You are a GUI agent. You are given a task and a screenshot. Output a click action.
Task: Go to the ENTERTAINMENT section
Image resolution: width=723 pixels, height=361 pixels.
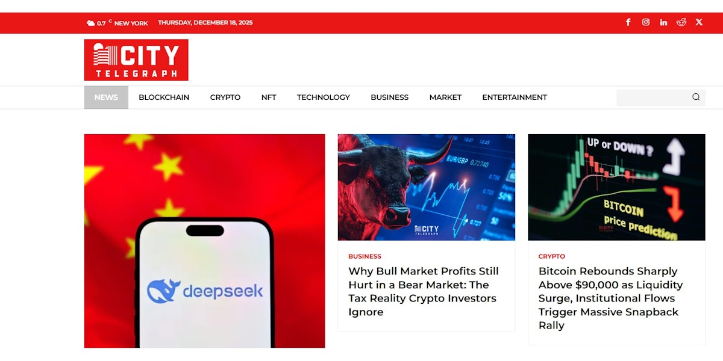pyautogui.click(x=515, y=97)
